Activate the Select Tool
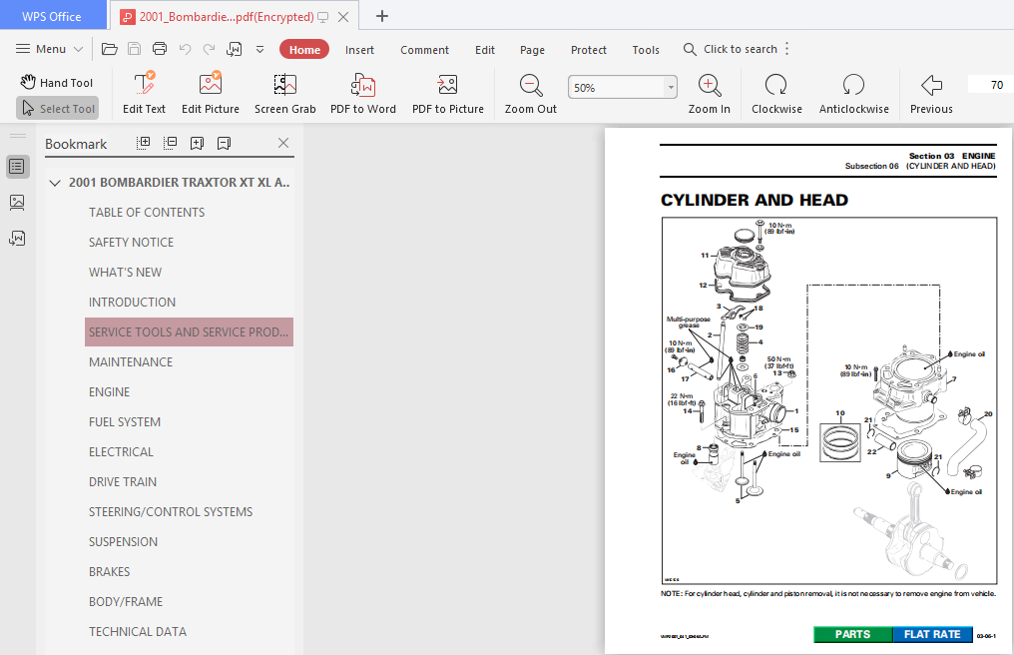 coord(58,109)
